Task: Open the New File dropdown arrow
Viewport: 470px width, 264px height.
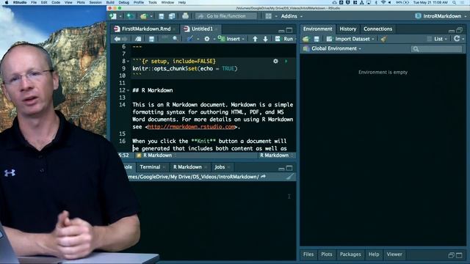Action: pos(120,16)
